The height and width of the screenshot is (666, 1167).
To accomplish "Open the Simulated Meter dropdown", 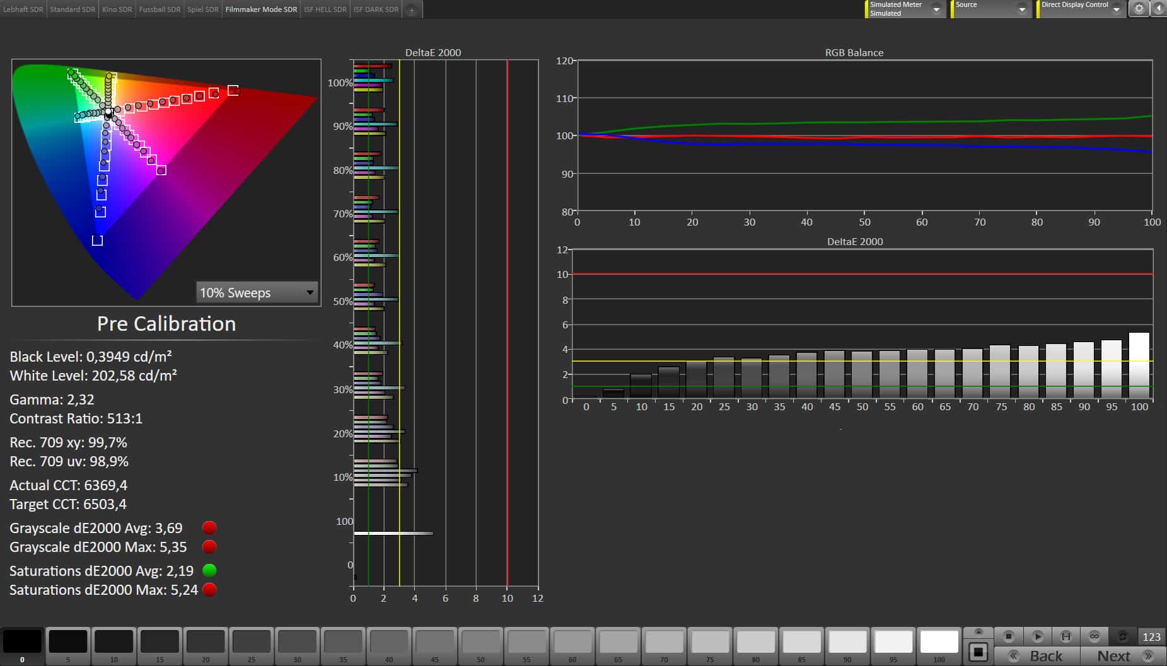I will [x=936, y=9].
